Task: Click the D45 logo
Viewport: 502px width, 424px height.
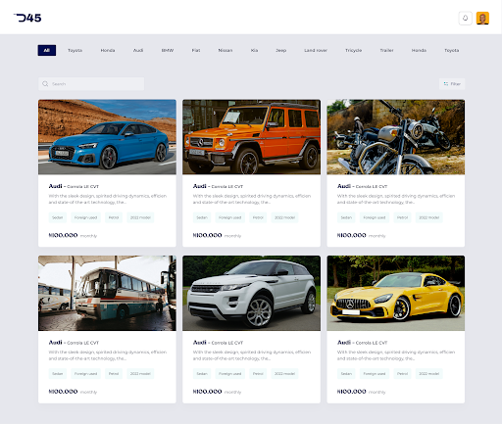Action: click(x=27, y=18)
